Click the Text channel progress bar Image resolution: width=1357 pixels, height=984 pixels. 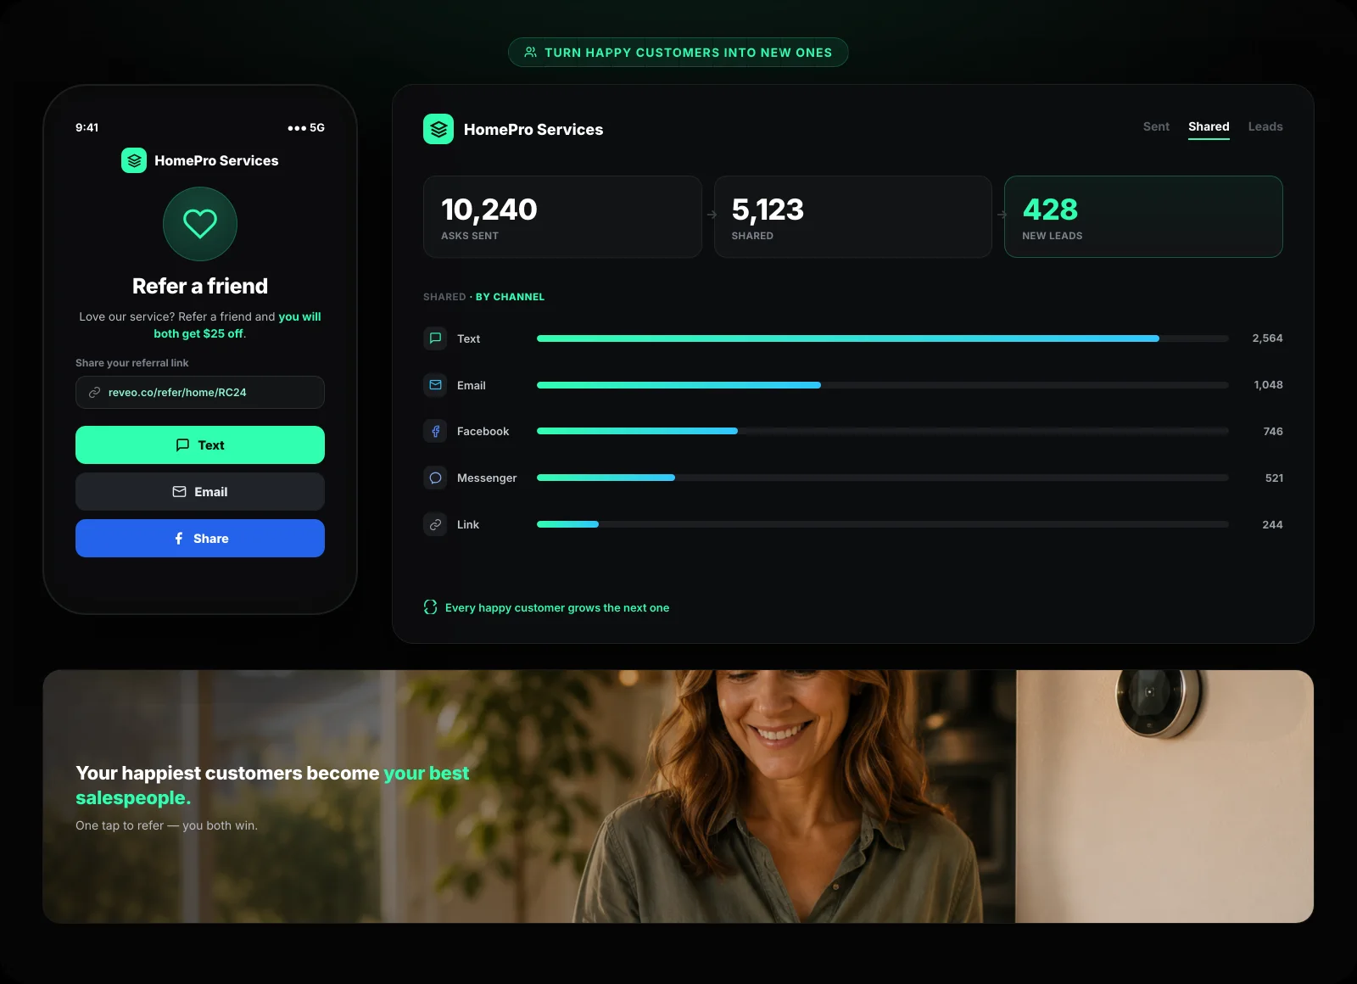pos(883,338)
